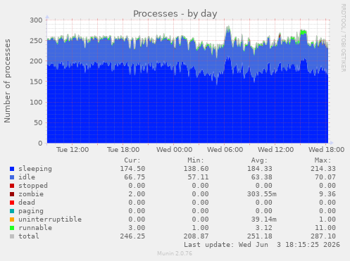The height and width of the screenshot is (261, 350).
Task: Click the 300 y-axis tick label
Action: pyautogui.click(x=36, y=20)
